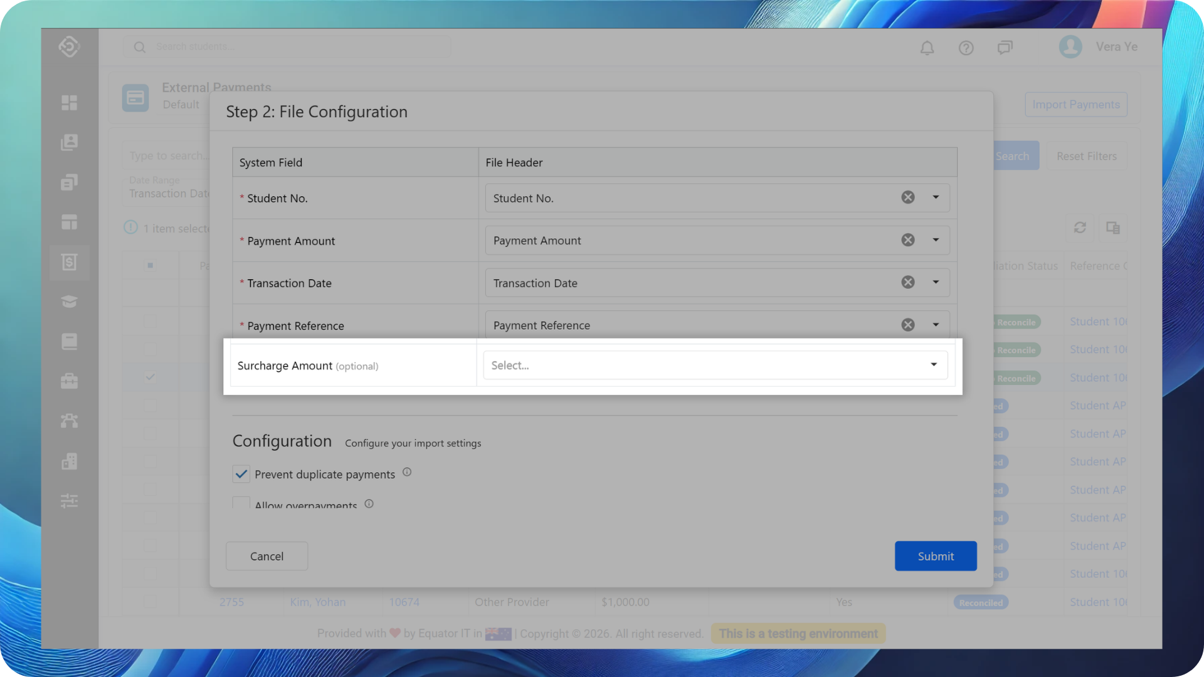The image size is (1204, 677).
Task: Clear the Payment Amount header selection
Action: pyautogui.click(x=907, y=240)
